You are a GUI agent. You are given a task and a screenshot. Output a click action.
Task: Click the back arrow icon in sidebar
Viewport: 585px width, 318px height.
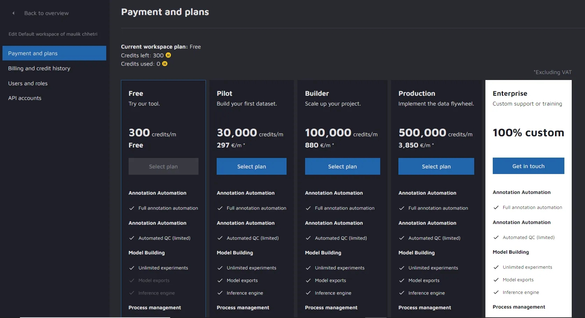tap(13, 13)
